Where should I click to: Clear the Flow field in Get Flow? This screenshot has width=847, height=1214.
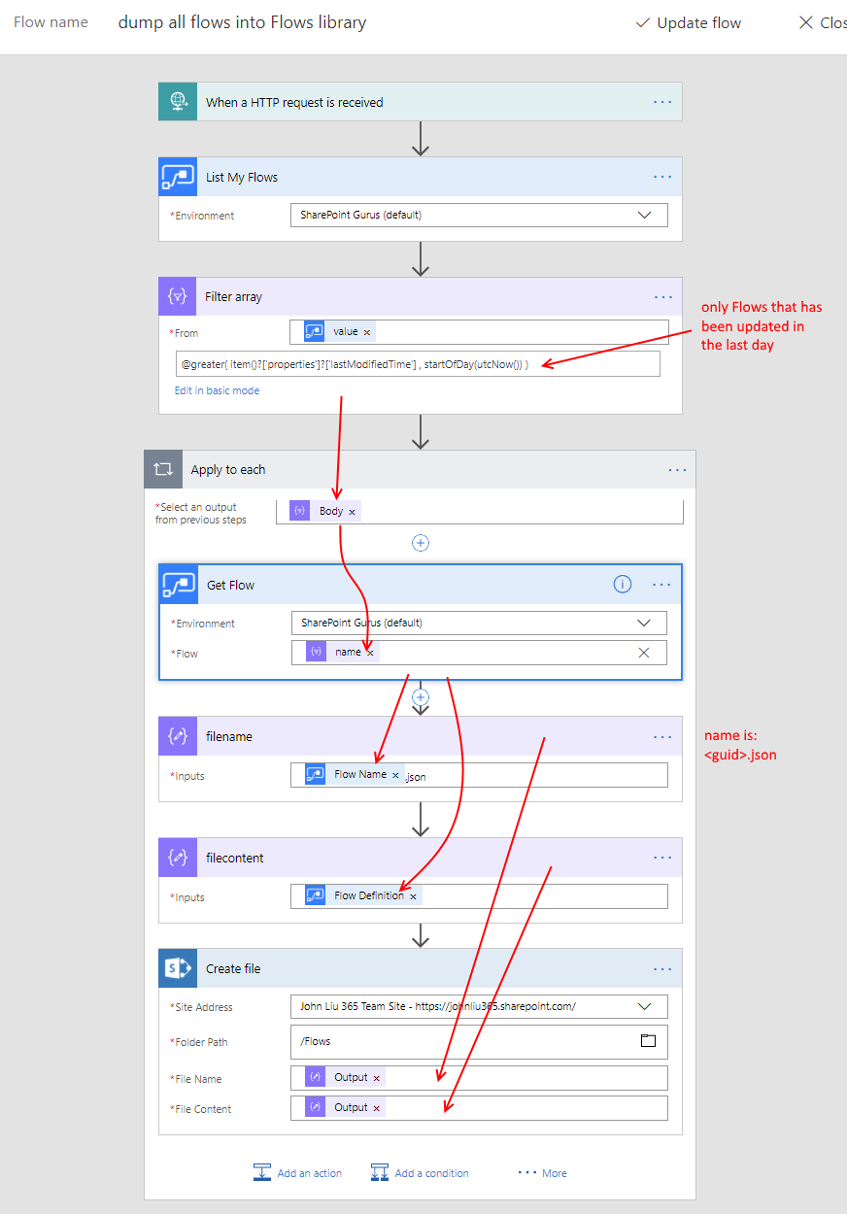click(643, 653)
